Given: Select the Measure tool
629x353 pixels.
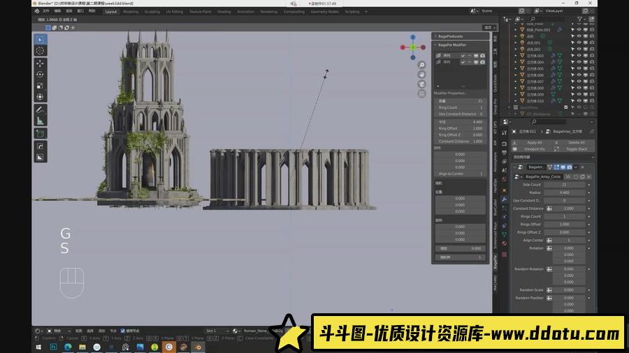Looking at the screenshot, I should click(x=40, y=121).
